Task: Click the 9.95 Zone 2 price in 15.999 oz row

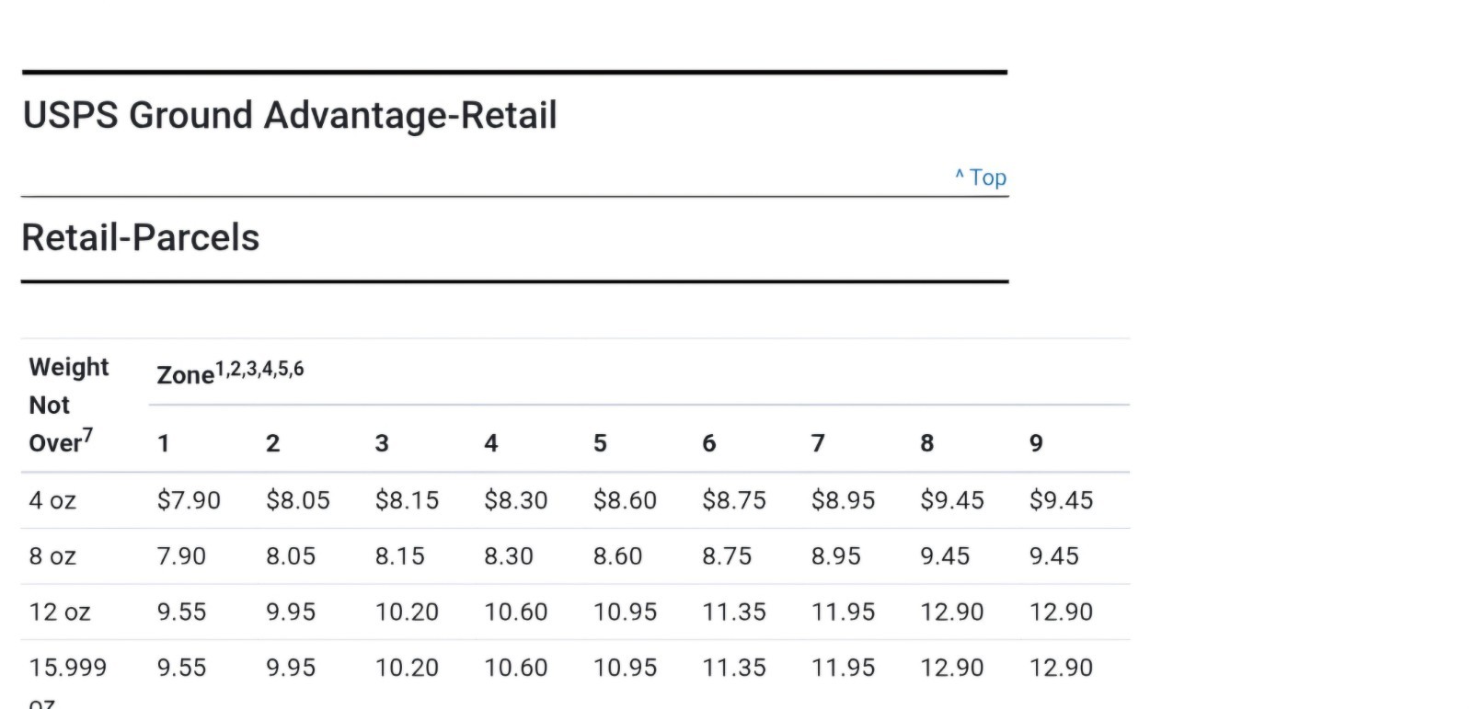Action: [x=291, y=668]
